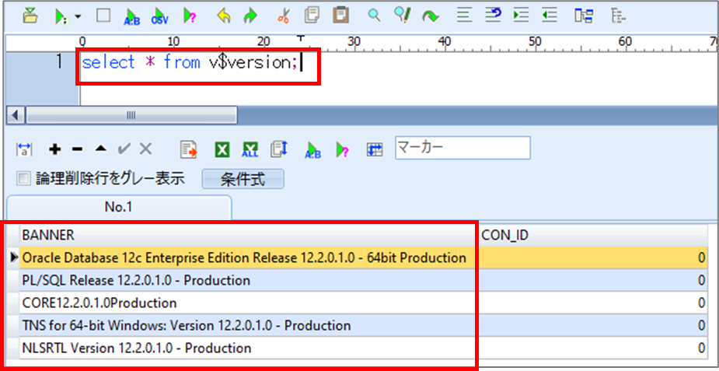
Task: Undo with yellow back arrow icon
Action: [223, 16]
